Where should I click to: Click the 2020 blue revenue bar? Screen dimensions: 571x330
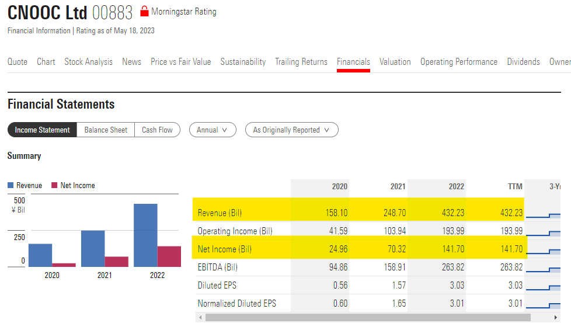(40, 255)
